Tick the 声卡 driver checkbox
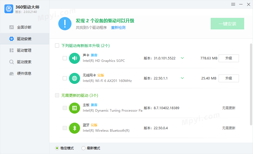The image size is (253, 154). tap(65, 58)
